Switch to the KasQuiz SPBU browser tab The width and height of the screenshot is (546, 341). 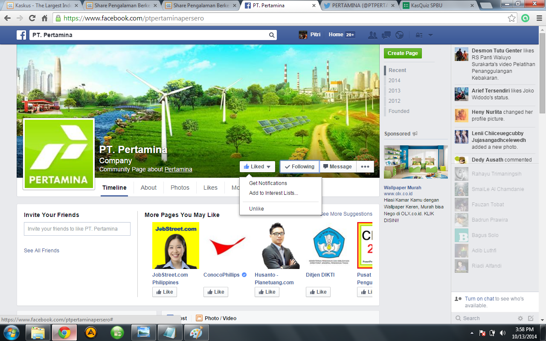[439, 6]
